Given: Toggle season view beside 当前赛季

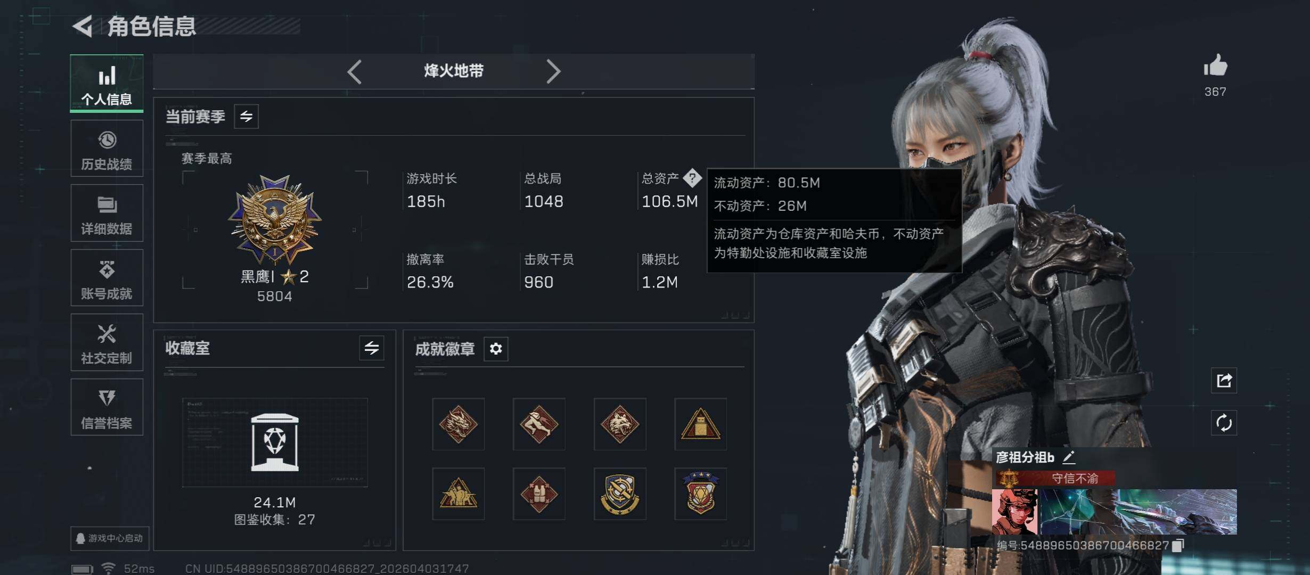Looking at the screenshot, I should pyautogui.click(x=247, y=116).
